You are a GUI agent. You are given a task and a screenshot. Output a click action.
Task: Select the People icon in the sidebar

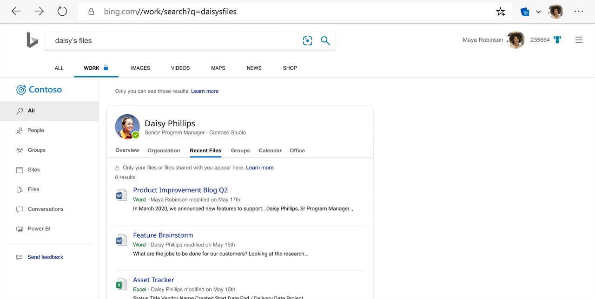(x=20, y=130)
